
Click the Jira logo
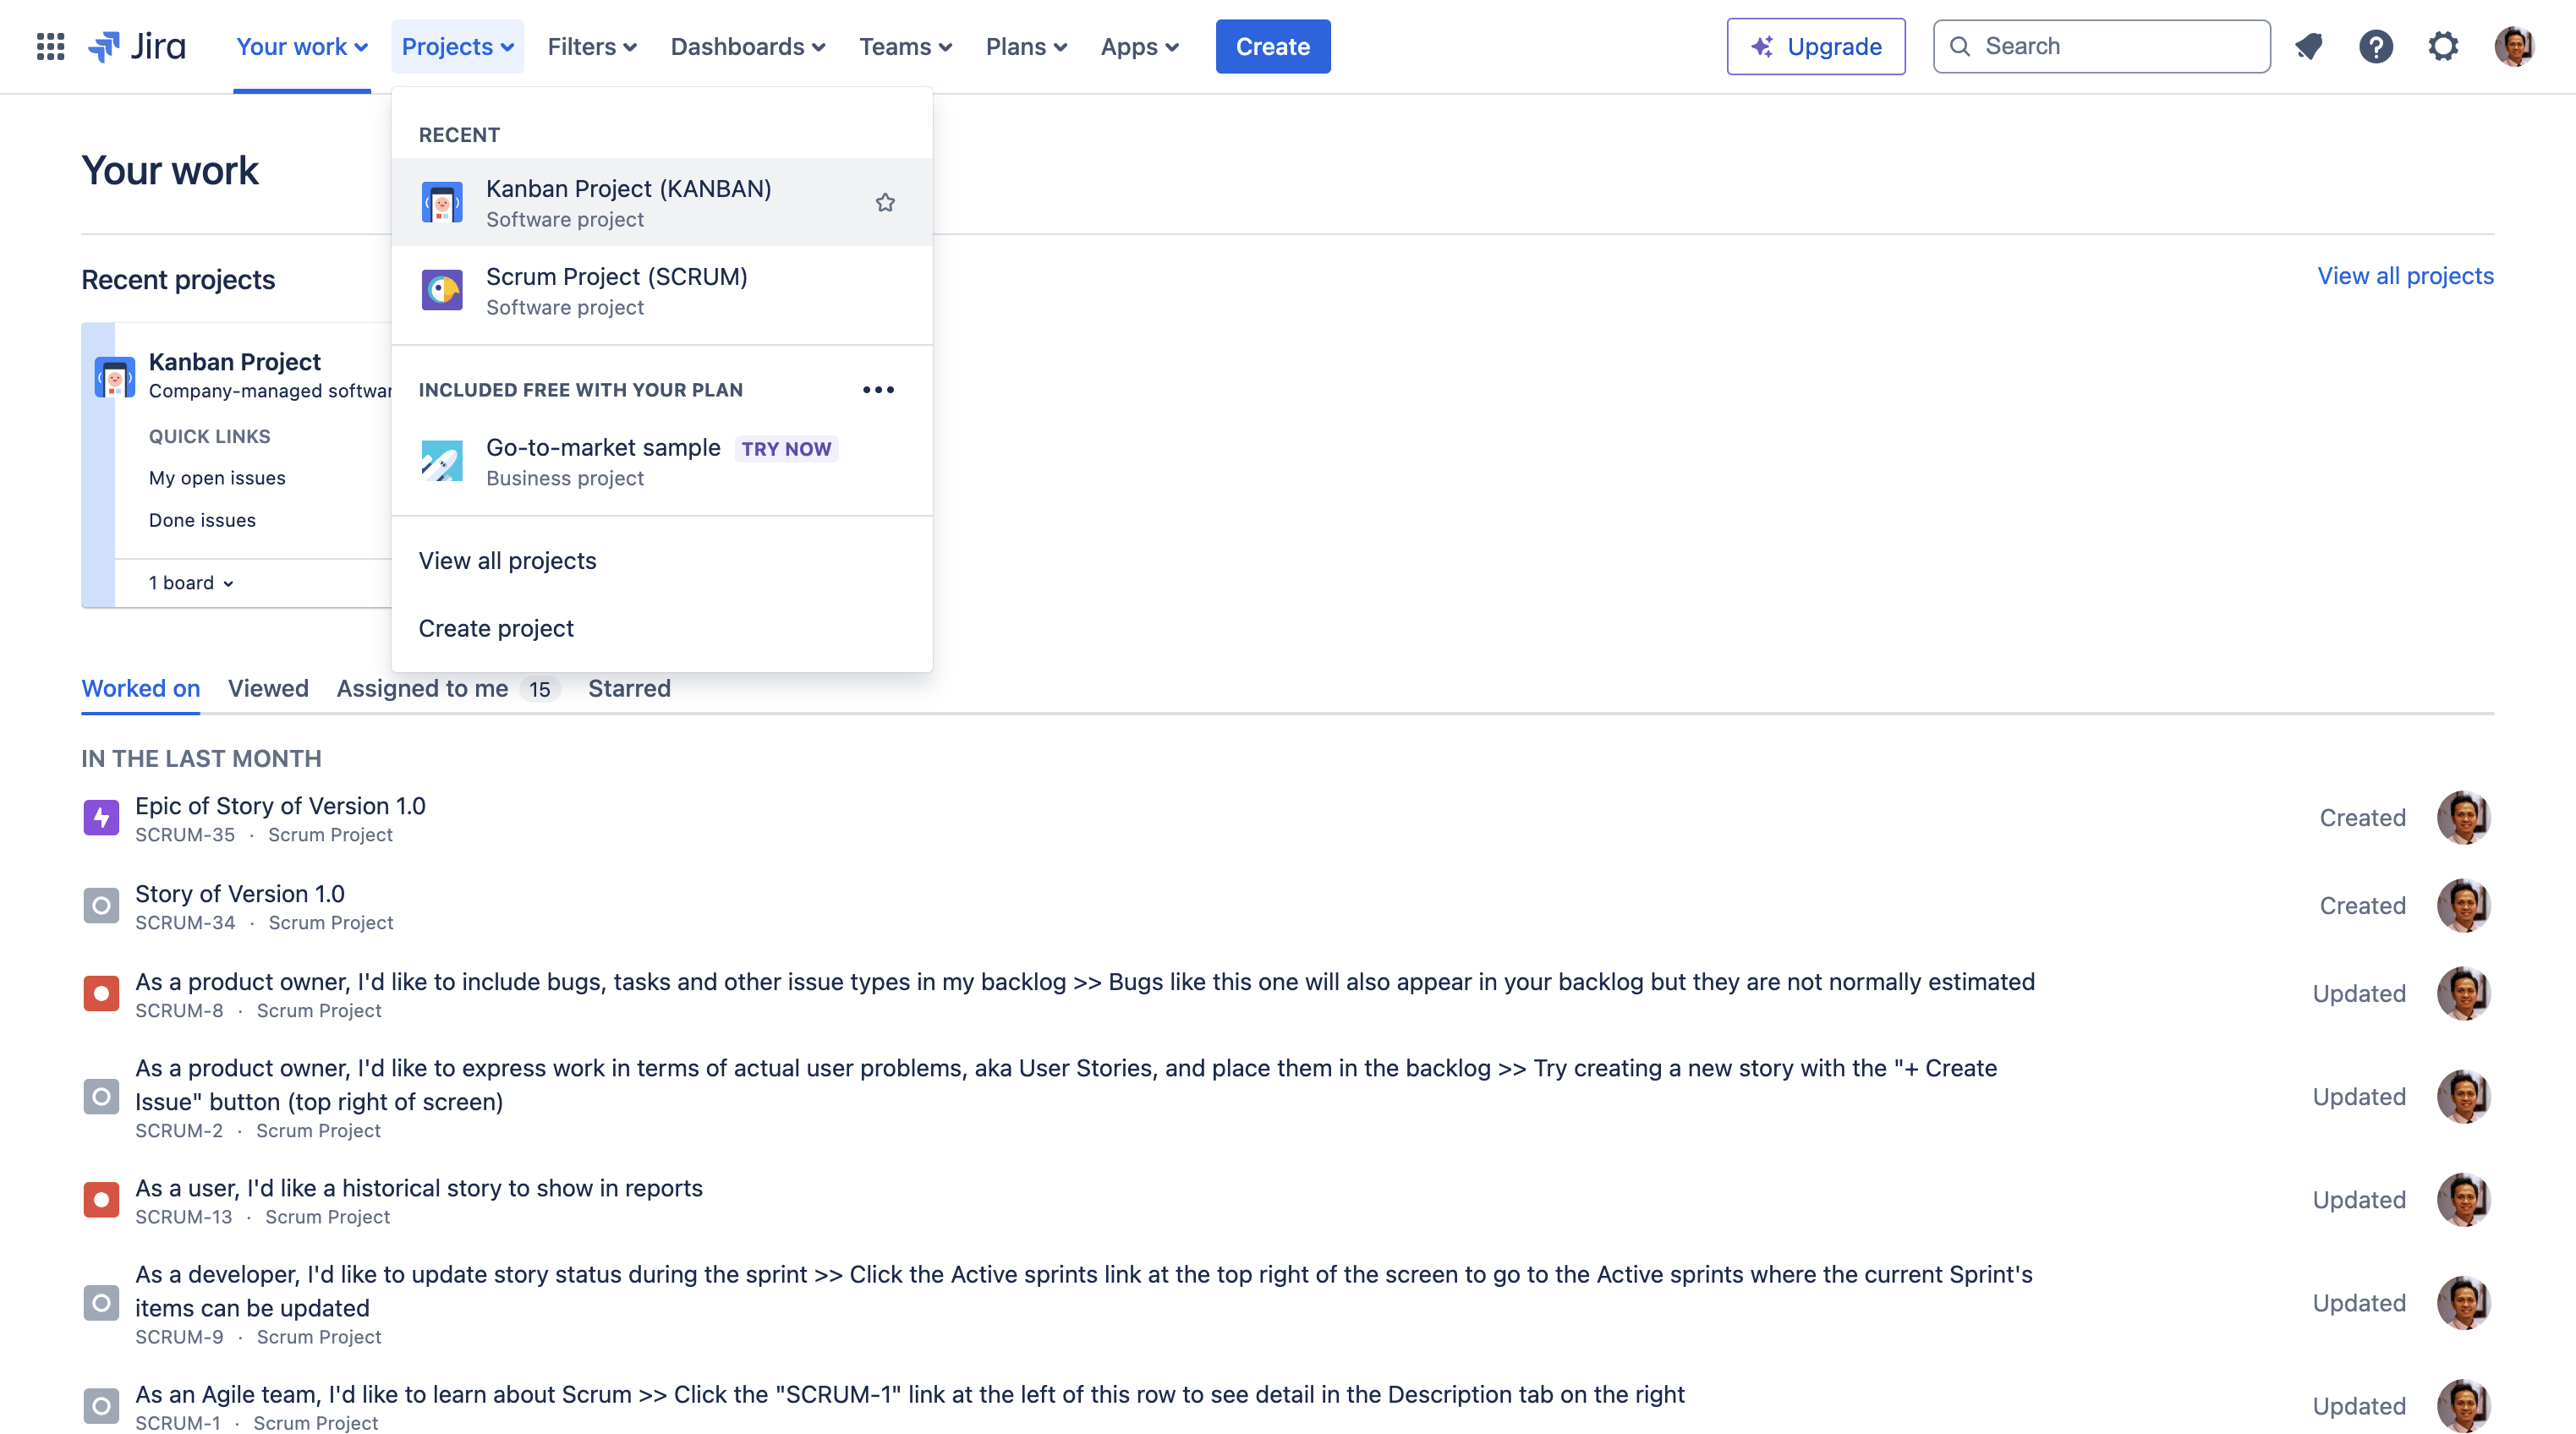137,46
